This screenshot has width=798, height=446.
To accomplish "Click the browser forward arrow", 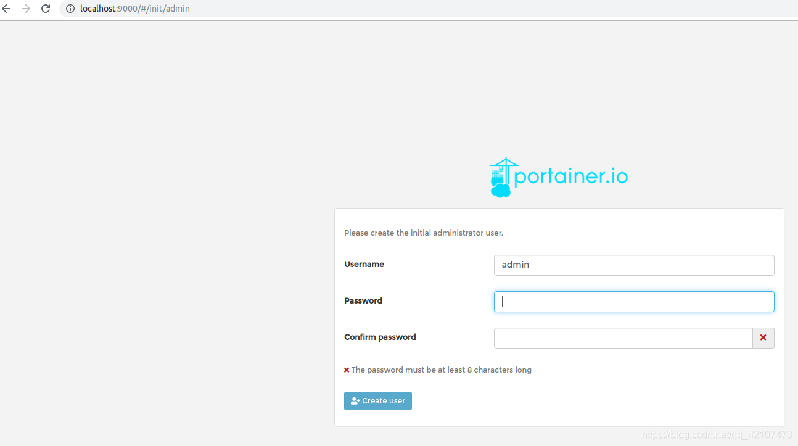I will point(26,9).
